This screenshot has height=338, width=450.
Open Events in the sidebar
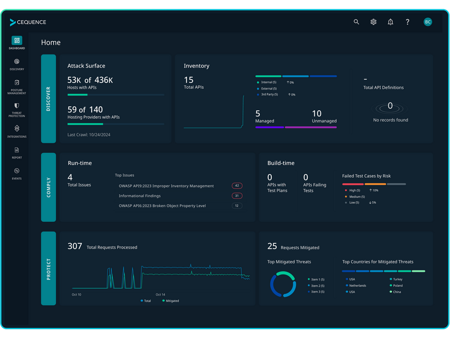17,173
